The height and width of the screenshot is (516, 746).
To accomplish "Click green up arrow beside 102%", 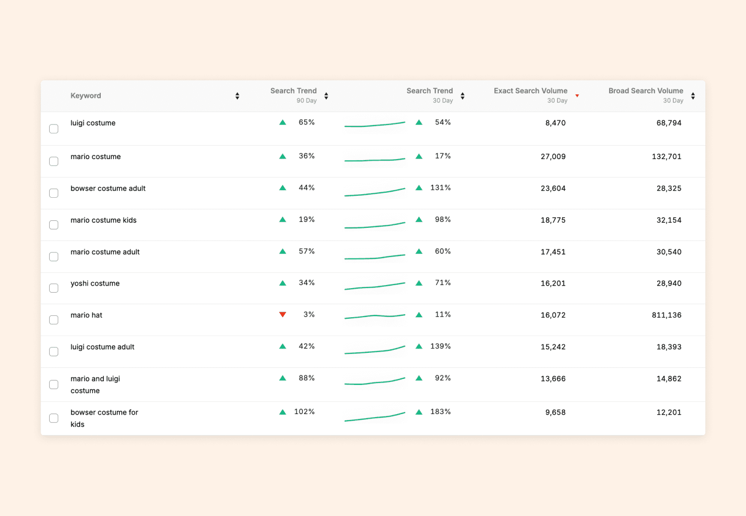I will pyautogui.click(x=283, y=412).
